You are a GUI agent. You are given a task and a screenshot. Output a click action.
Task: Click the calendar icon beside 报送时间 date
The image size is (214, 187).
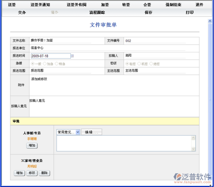tap(72, 56)
